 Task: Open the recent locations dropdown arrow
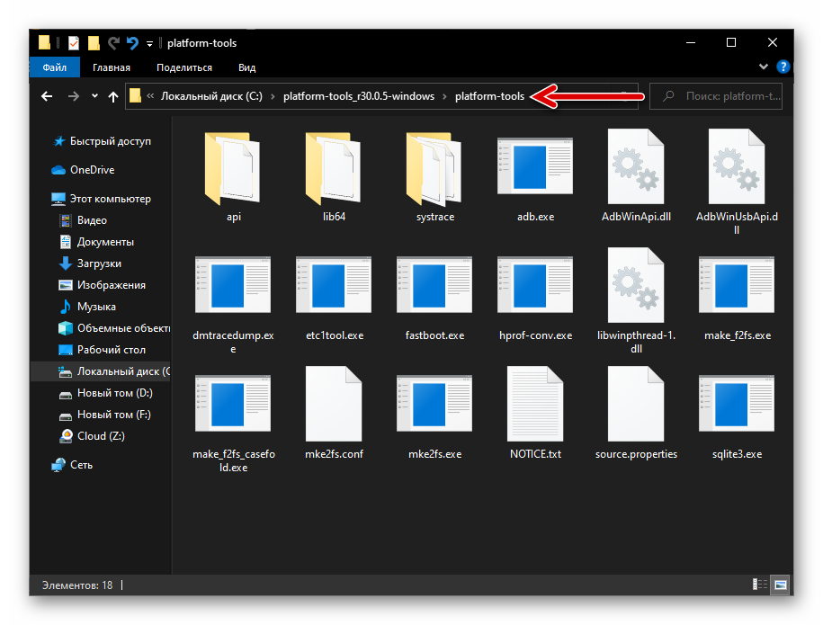coord(95,96)
